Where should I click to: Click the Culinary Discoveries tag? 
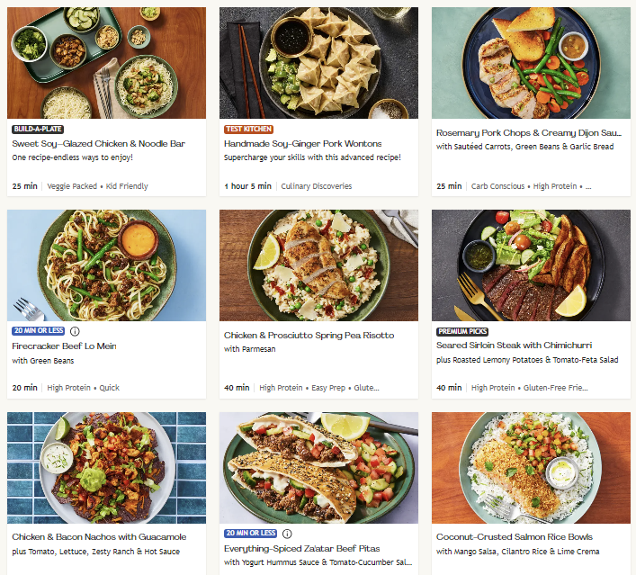point(317,186)
